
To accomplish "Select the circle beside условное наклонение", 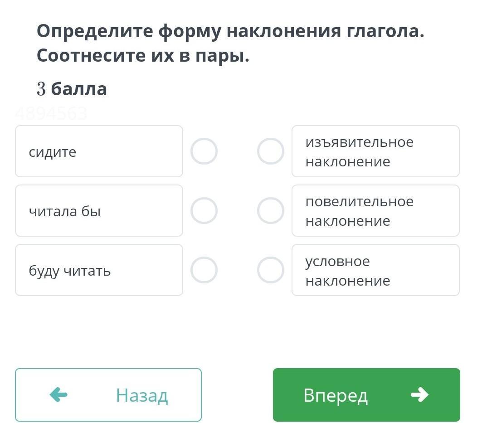I will 271,270.
